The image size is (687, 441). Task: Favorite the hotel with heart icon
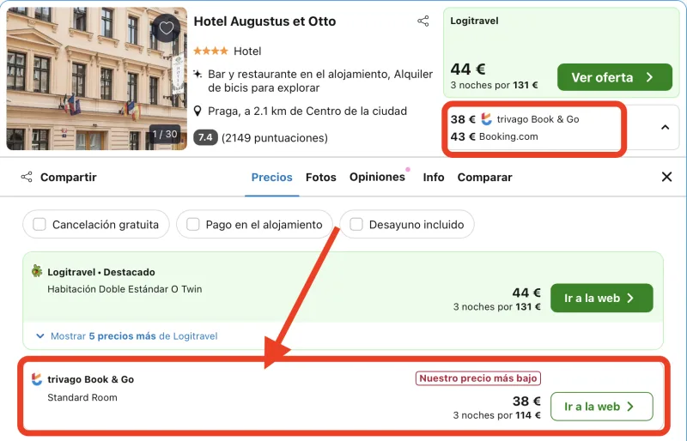(166, 28)
